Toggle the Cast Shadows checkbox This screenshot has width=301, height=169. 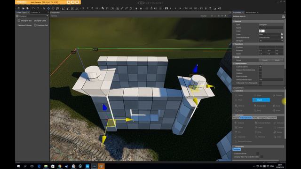(261, 67)
